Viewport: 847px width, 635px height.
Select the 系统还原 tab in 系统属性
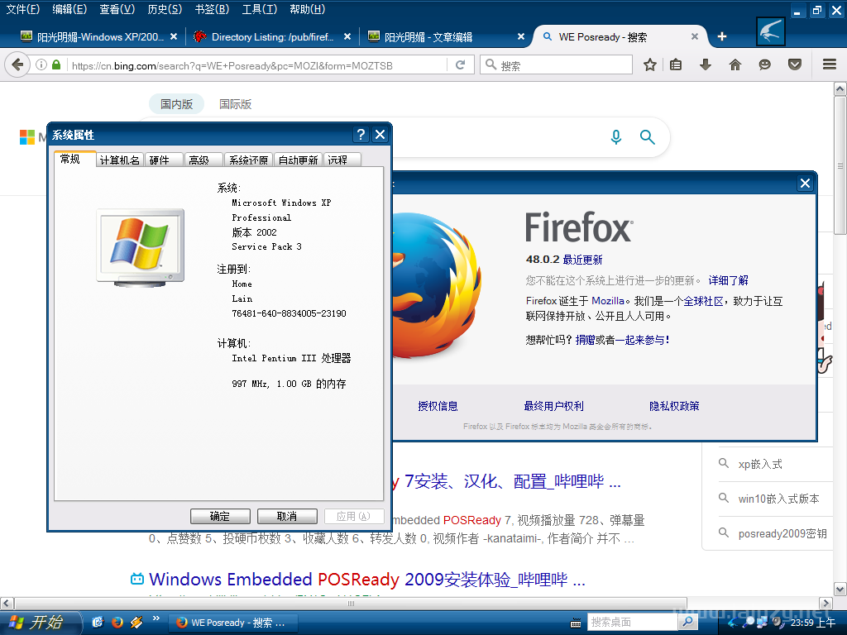pos(248,160)
